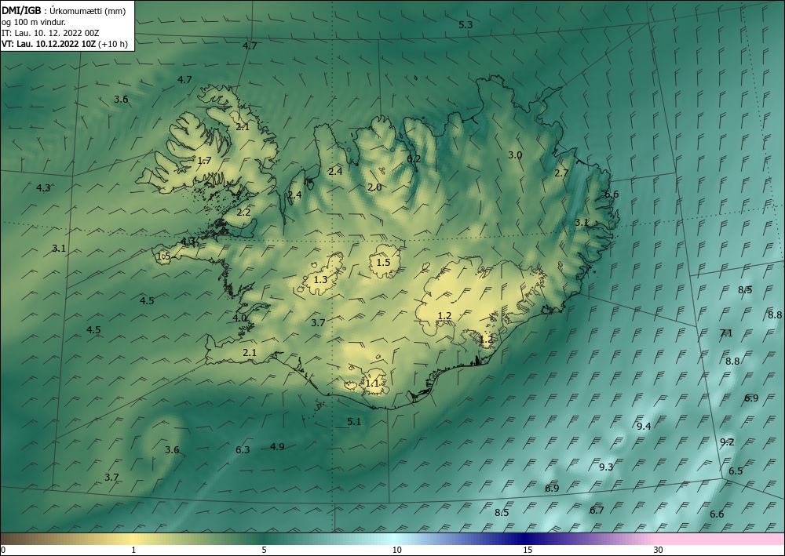Pick the pale yellow band on the color scale

(133, 539)
